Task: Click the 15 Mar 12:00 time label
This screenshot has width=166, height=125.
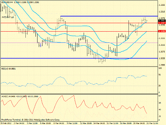Action: (112, 123)
